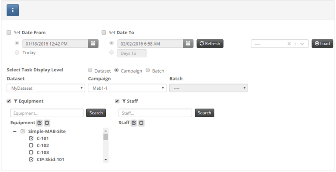The width and height of the screenshot is (336, 172).
Task: Click the Load button
Action: click(322, 43)
